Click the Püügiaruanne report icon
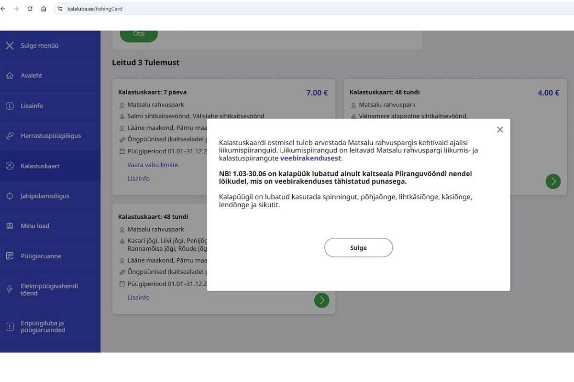 10,256
